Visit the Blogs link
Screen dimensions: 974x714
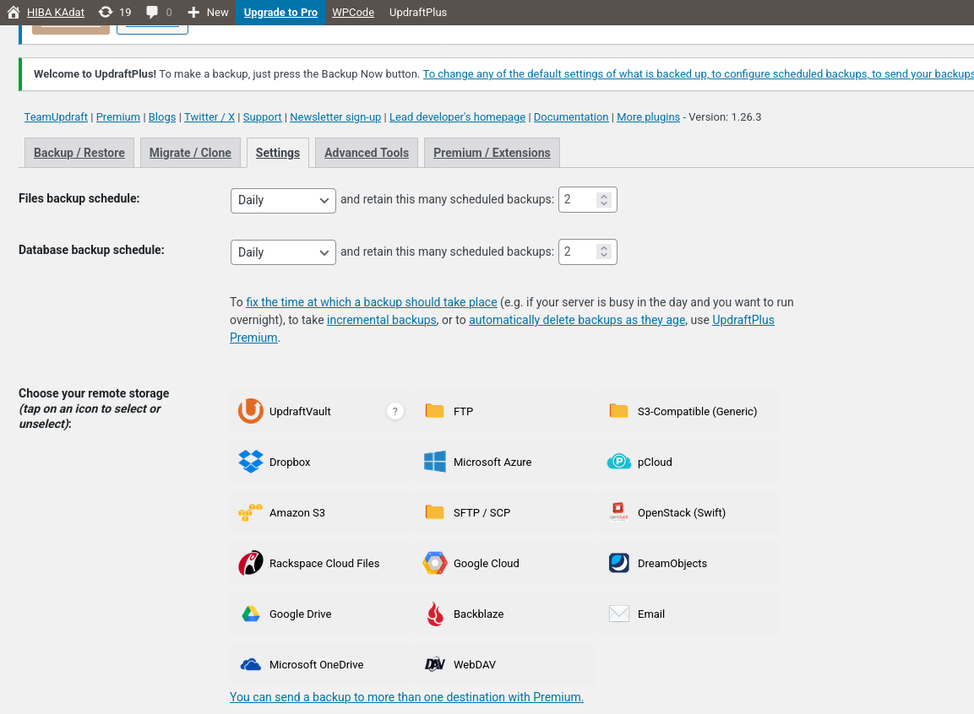162,116
